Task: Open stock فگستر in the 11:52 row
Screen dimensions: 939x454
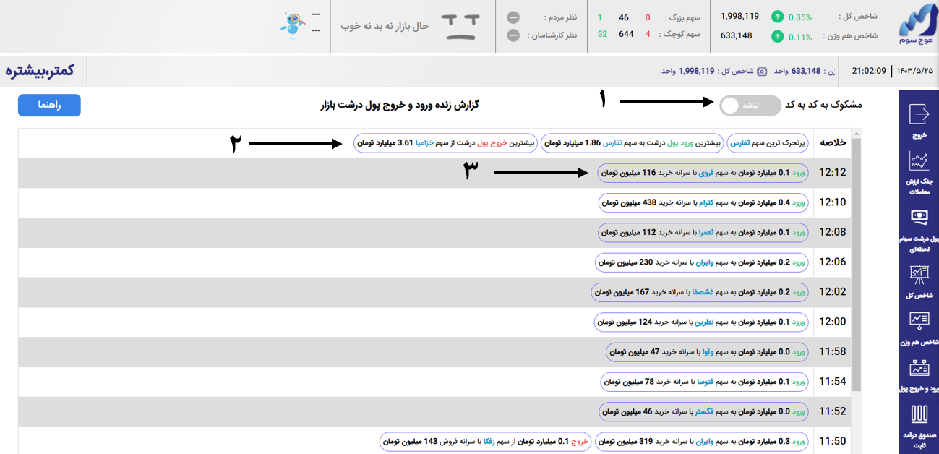Action: coord(705,411)
